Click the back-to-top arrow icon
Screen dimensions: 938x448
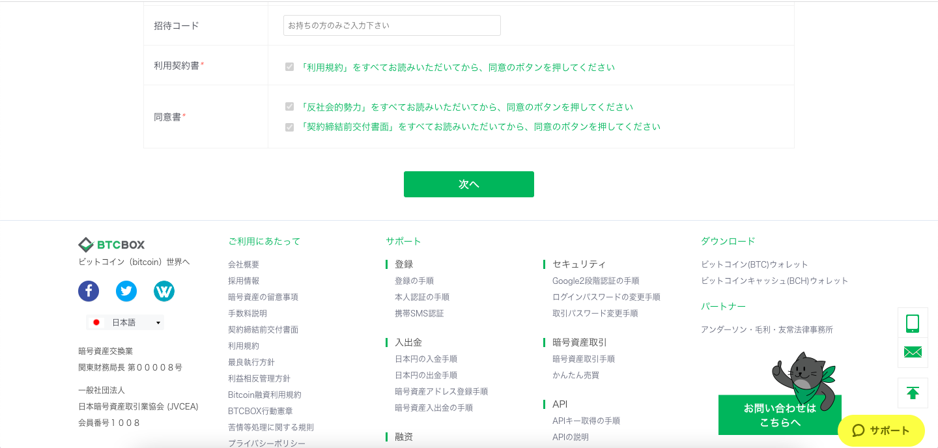(913, 393)
